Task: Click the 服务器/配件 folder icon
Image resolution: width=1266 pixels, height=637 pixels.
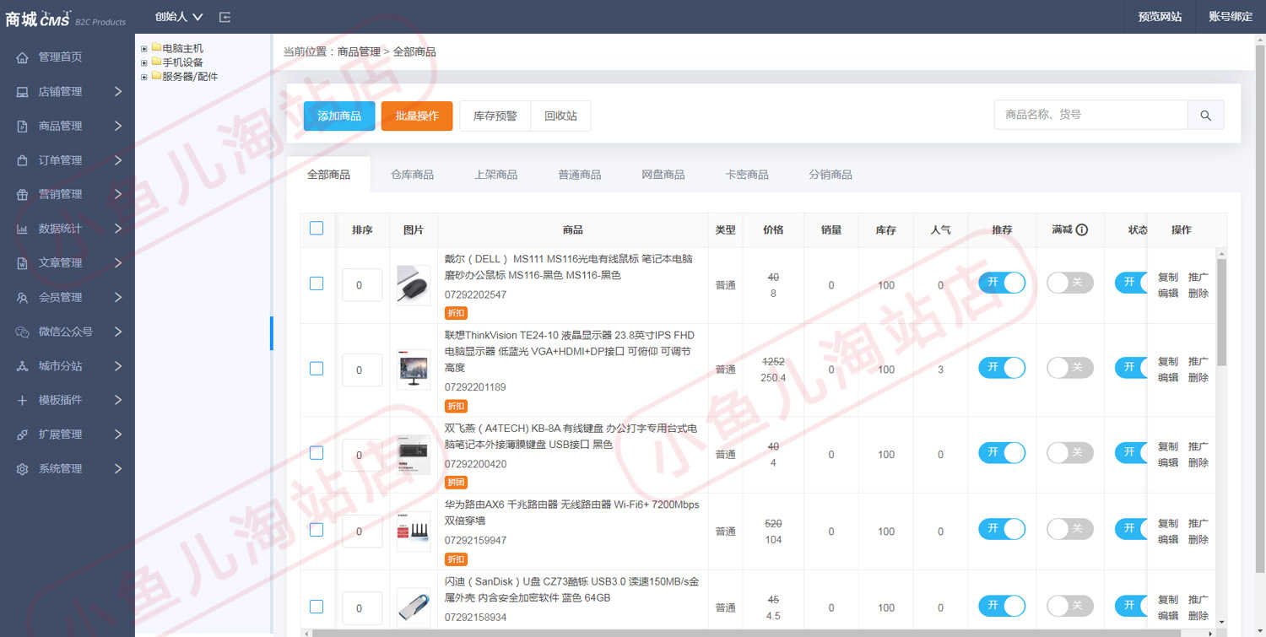Action: (x=156, y=76)
